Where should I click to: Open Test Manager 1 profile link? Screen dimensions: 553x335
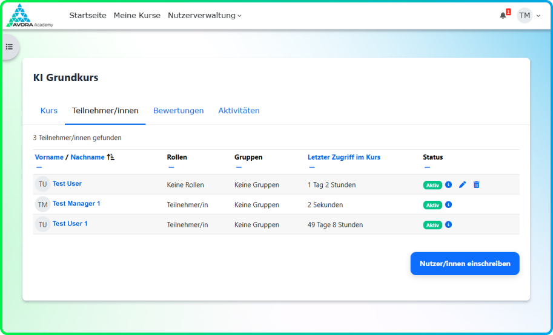click(76, 204)
